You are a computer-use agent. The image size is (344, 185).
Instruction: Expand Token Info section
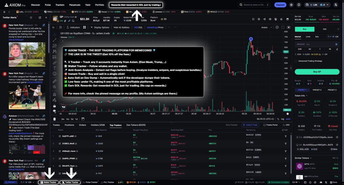point(301,95)
